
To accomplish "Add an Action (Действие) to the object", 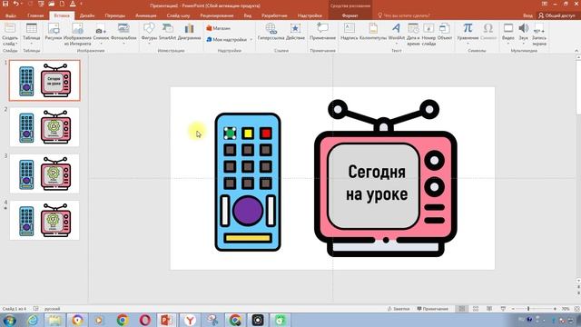I will 295,32.
